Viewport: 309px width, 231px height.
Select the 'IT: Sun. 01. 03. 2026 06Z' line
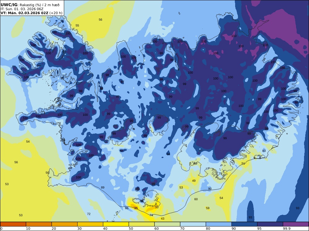(x=22, y=9)
